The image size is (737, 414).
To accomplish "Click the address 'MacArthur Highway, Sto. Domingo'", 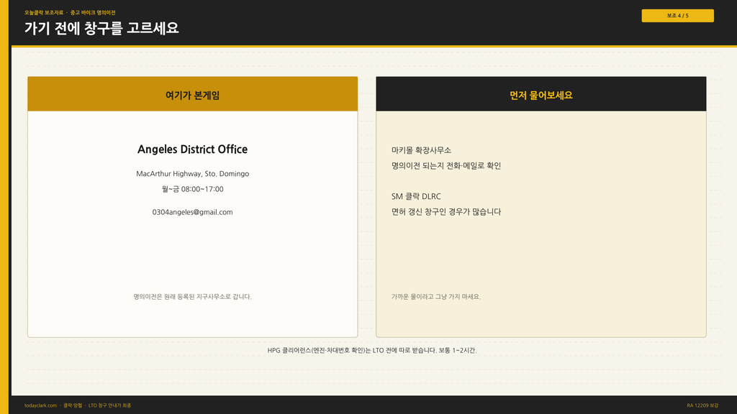I will (193, 174).
